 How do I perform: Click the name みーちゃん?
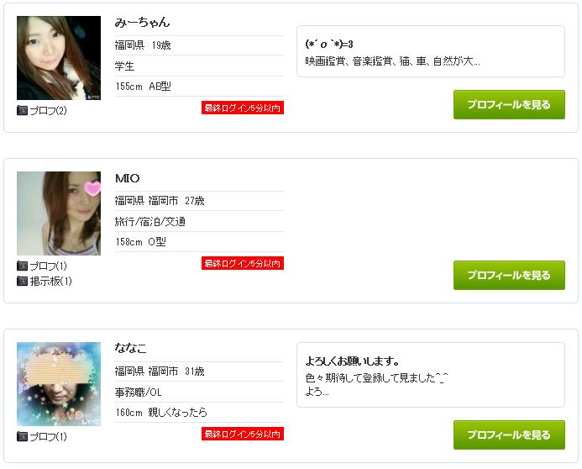tap(142, 23)
